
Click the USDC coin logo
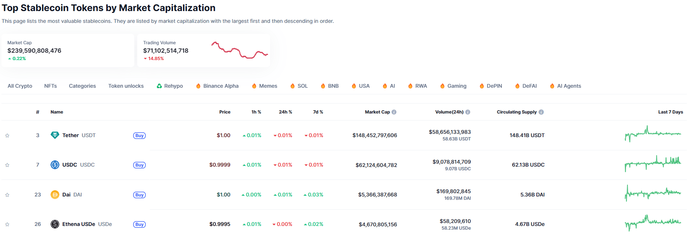click(x=55, y=165)
